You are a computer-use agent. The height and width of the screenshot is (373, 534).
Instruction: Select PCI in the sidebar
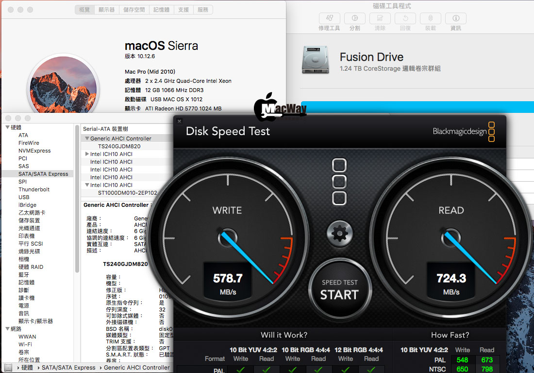[23, 158]
